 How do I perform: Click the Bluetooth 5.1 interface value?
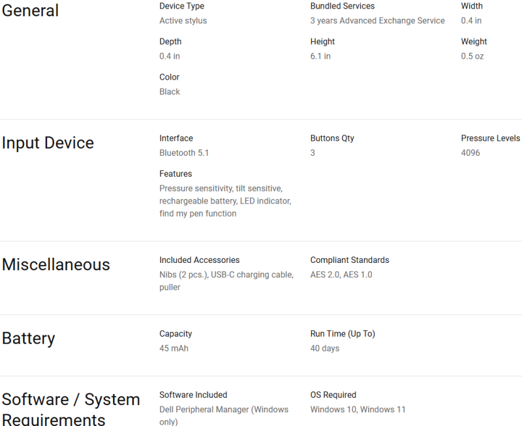point(184,153)
